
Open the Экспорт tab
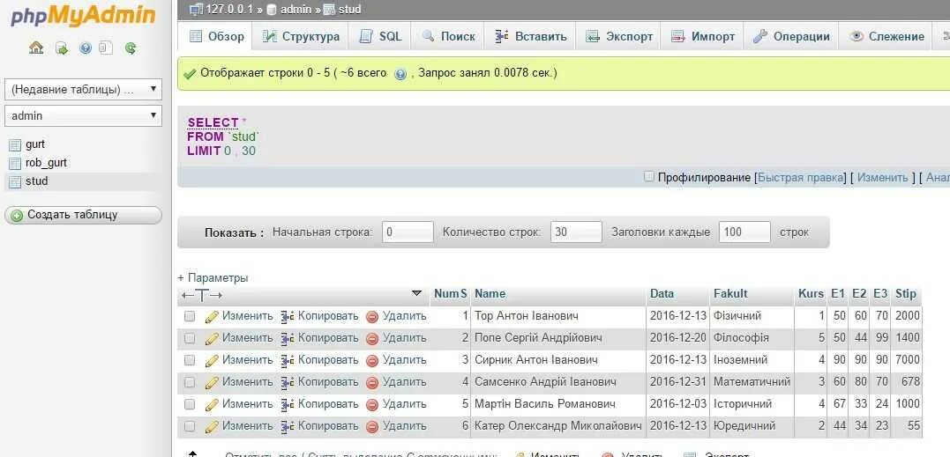pyautogui.click(x=618, y=36)
